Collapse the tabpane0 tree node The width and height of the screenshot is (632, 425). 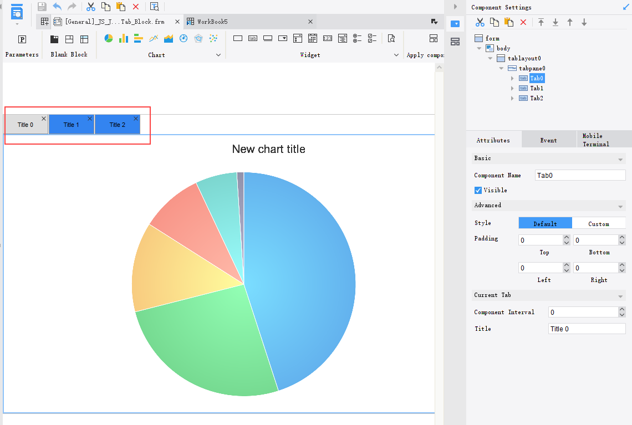click(x=501, y=68)
